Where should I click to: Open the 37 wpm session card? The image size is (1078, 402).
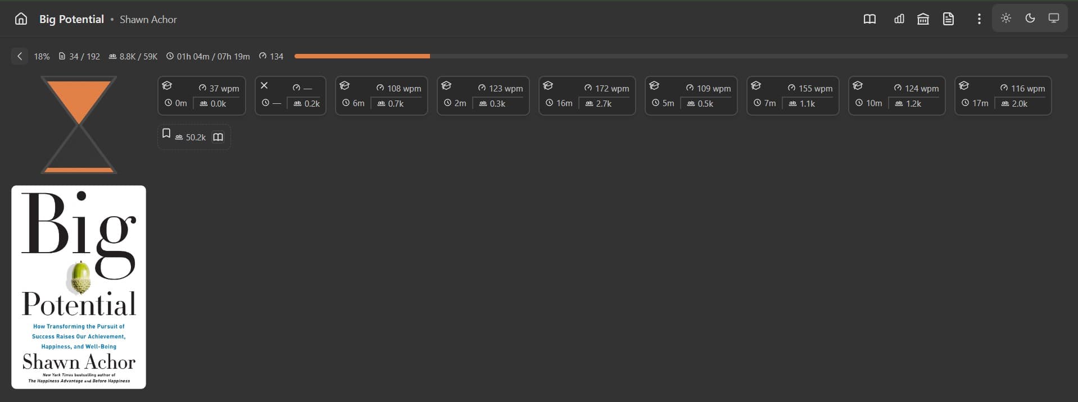coord(202,95)
